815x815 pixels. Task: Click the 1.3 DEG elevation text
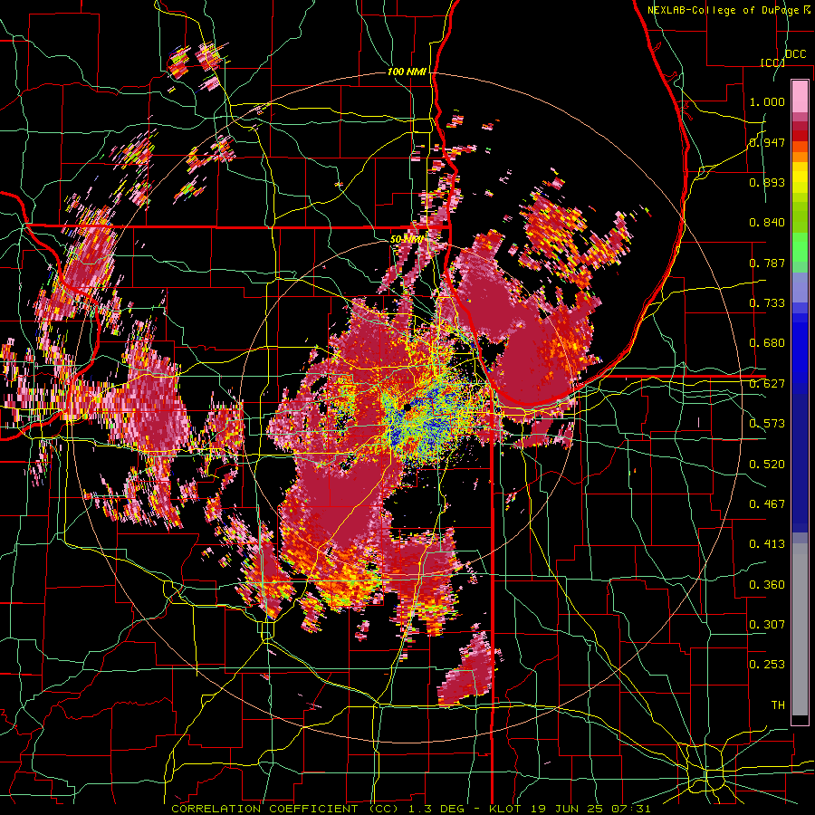point(437,809)
